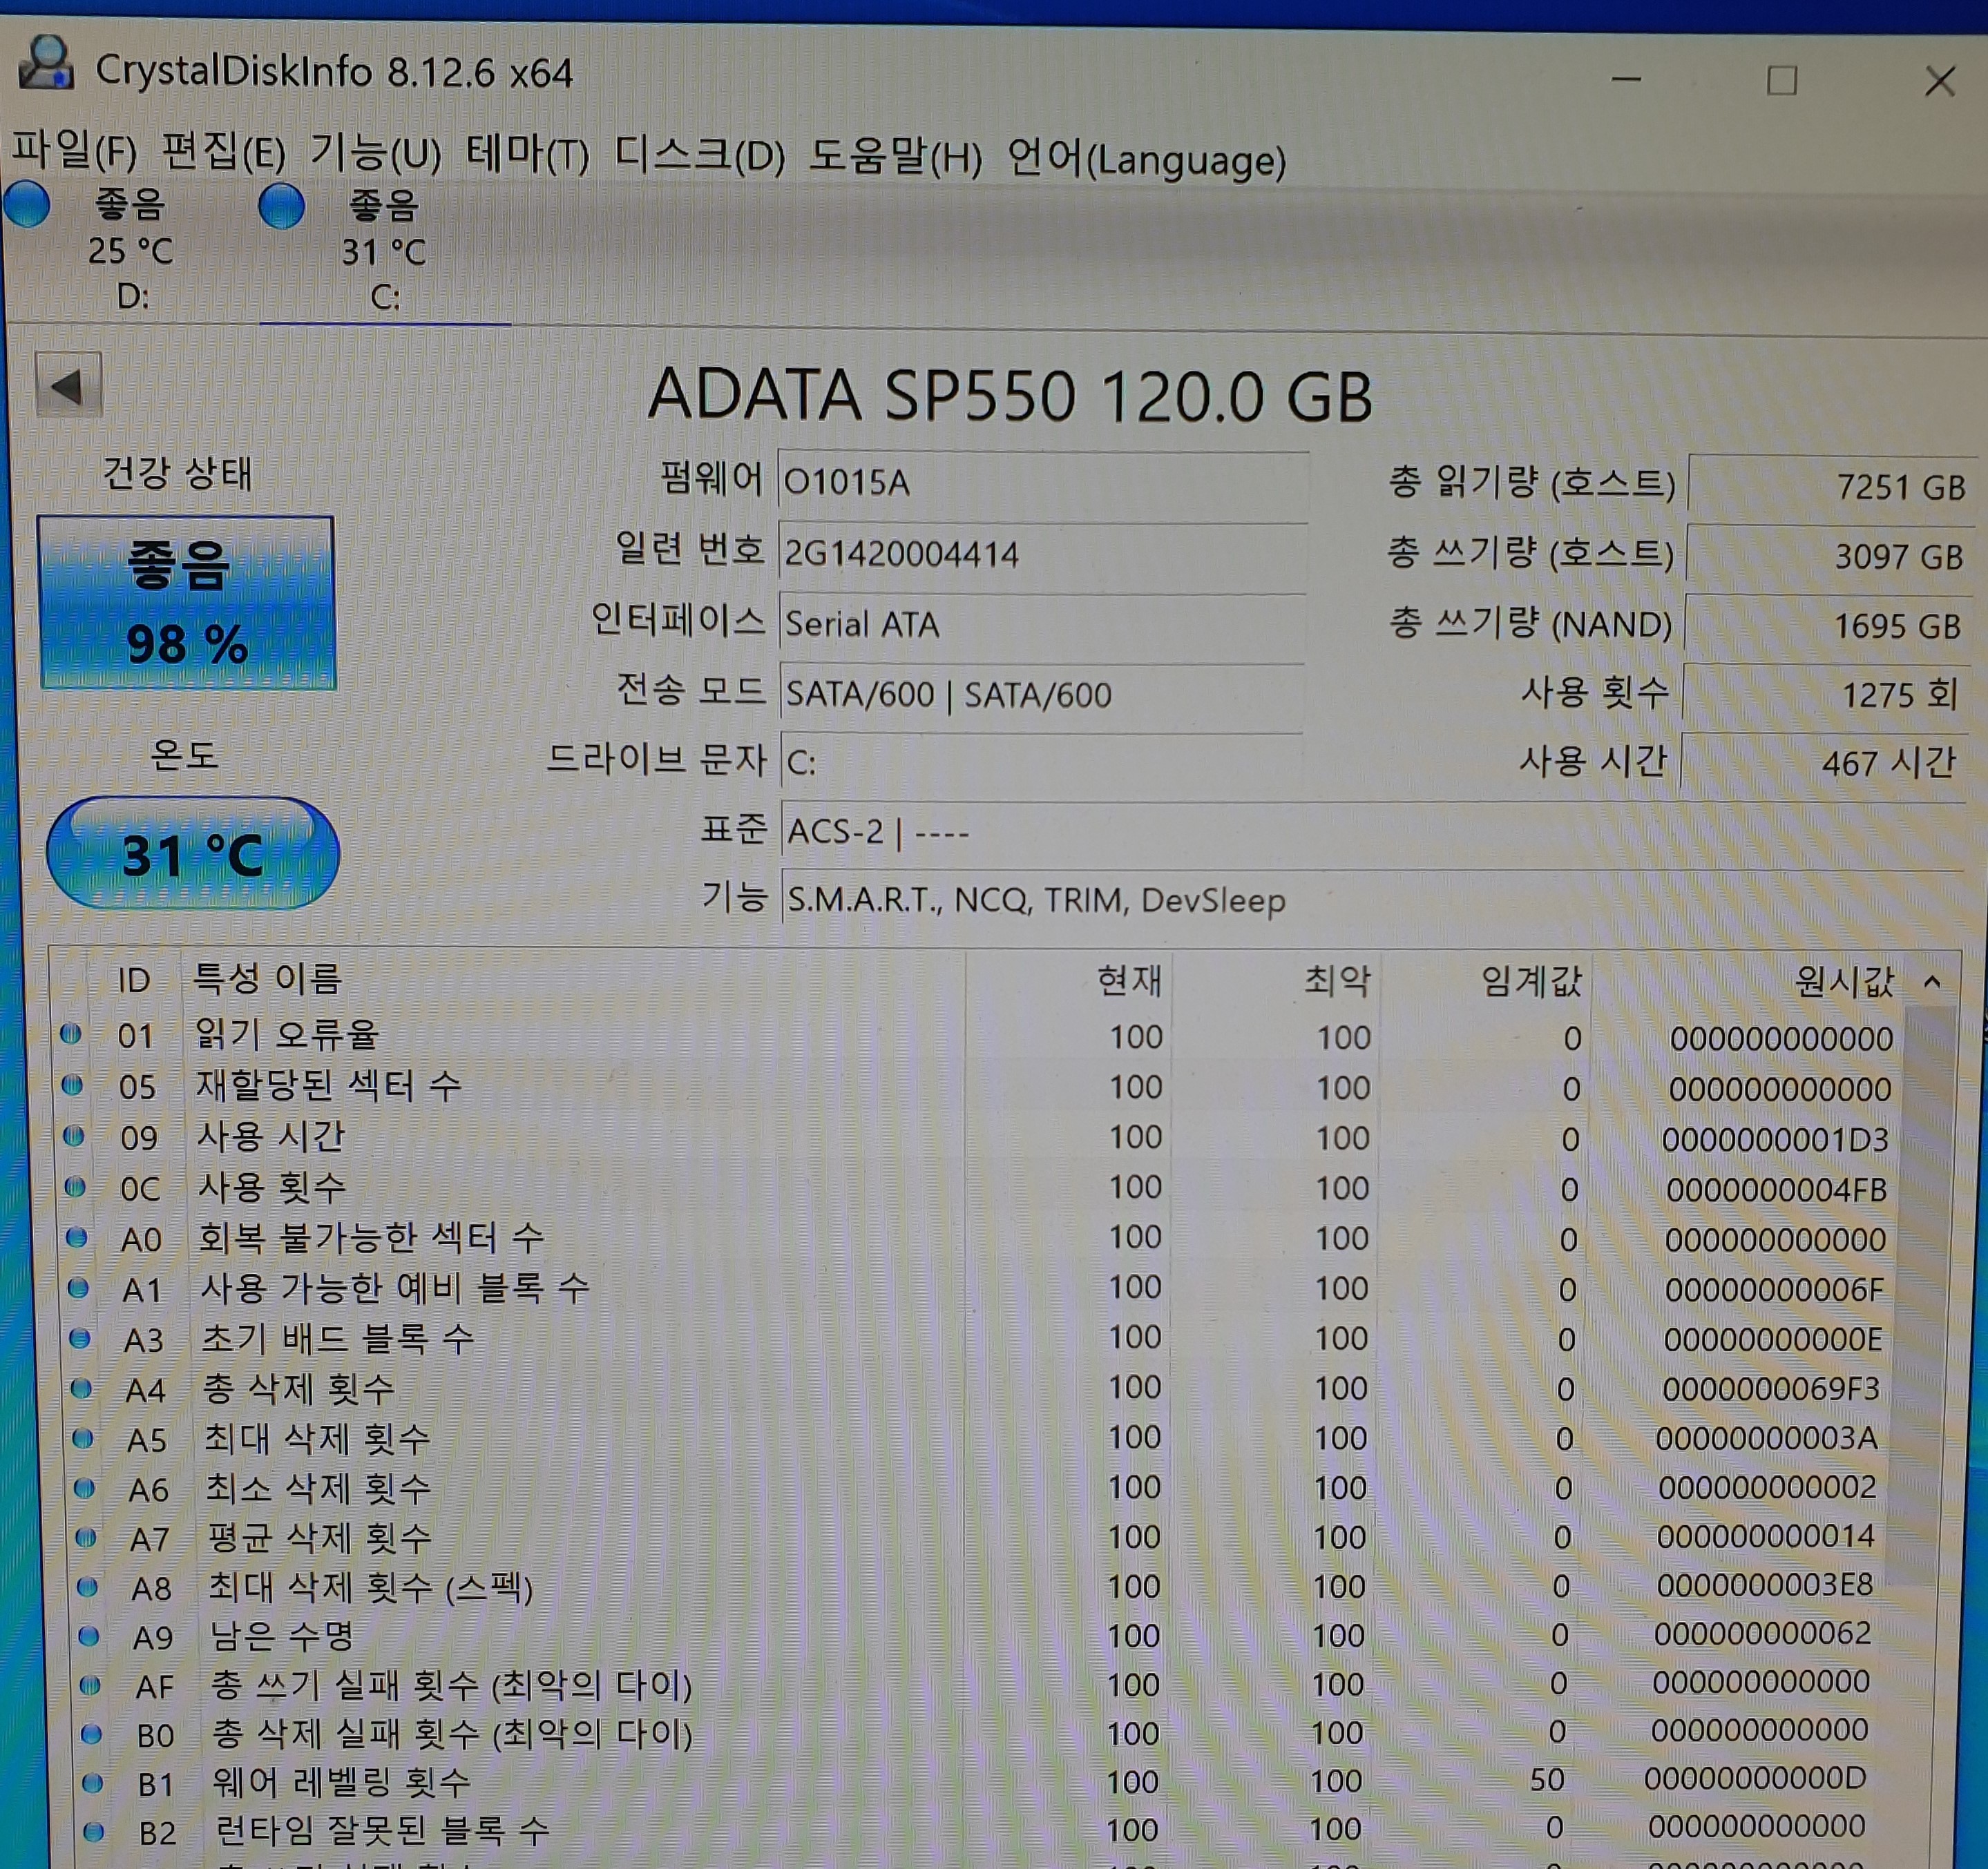Image resolution: width=1988 pixels, height=1869 pixels.
Task: Click the scroll up arrow of SMART list
Action: point(1932,983)
